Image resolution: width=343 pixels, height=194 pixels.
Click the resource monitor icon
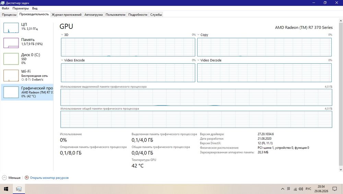(27, 178)
